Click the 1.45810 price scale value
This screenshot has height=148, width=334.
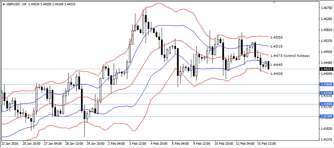click(x=326, y=30)
